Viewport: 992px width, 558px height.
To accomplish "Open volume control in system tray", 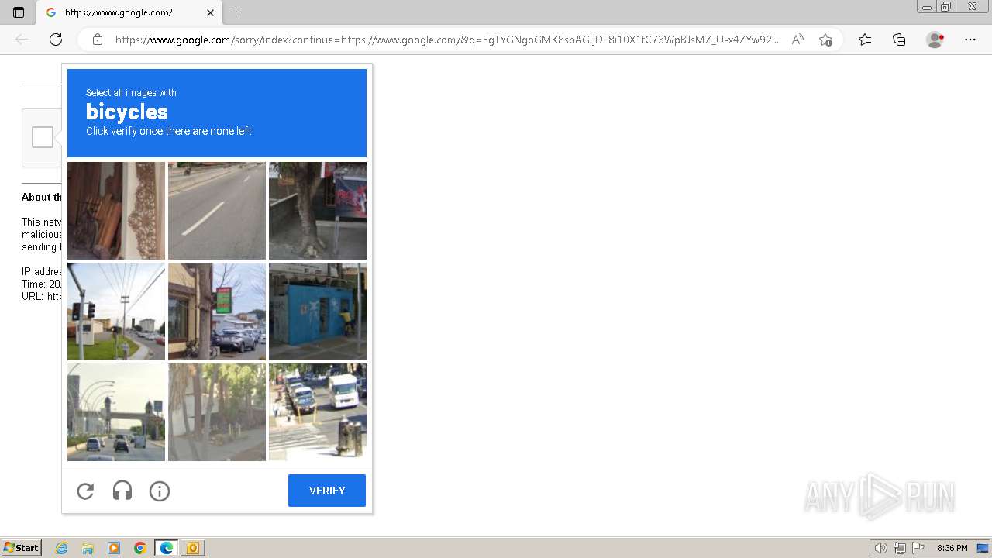I will [881, 548].
